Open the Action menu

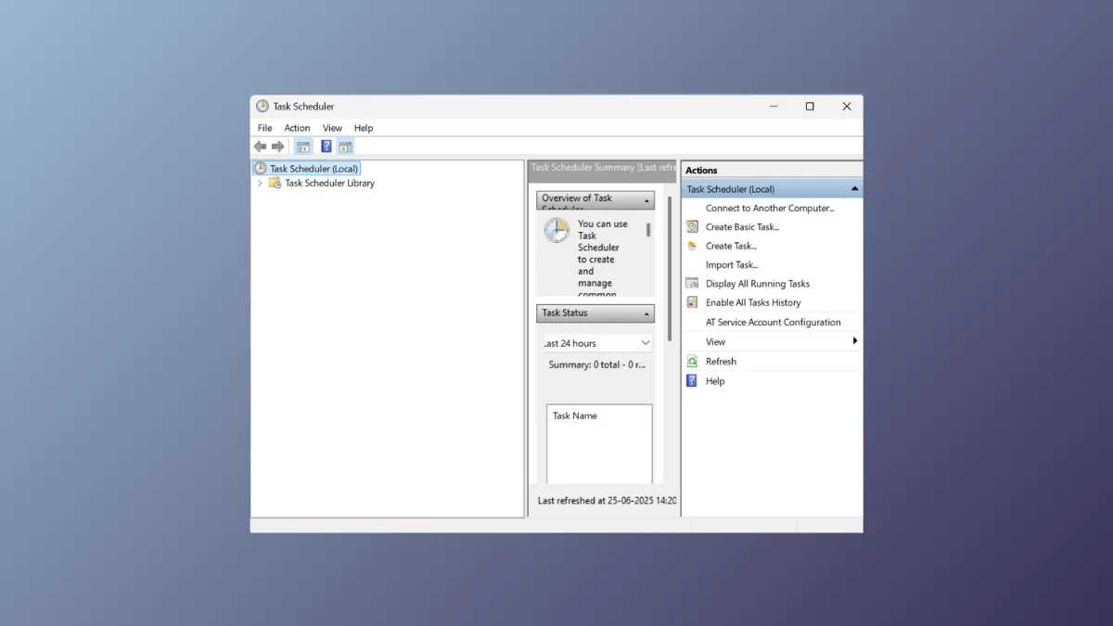pos(297,127)
